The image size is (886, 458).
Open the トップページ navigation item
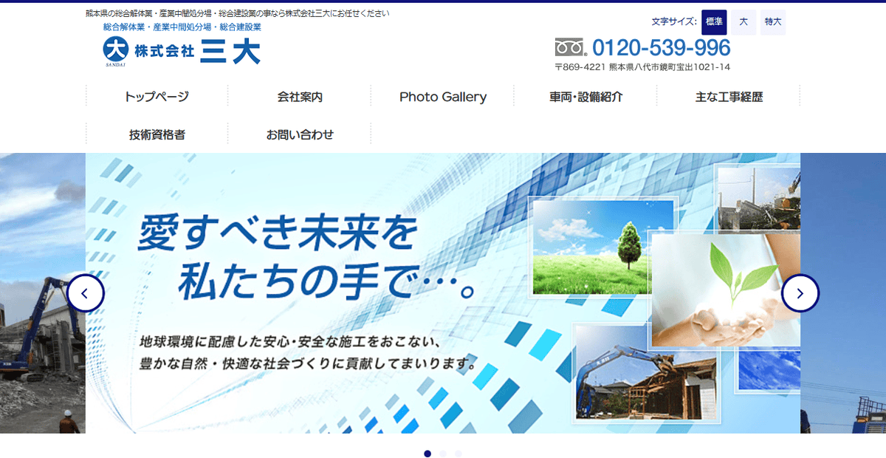(156, 96)
